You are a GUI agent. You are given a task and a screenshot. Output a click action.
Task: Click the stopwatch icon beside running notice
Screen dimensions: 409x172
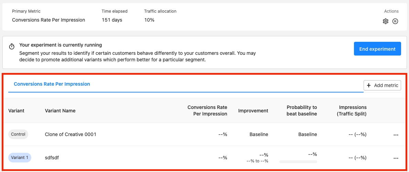12,47
